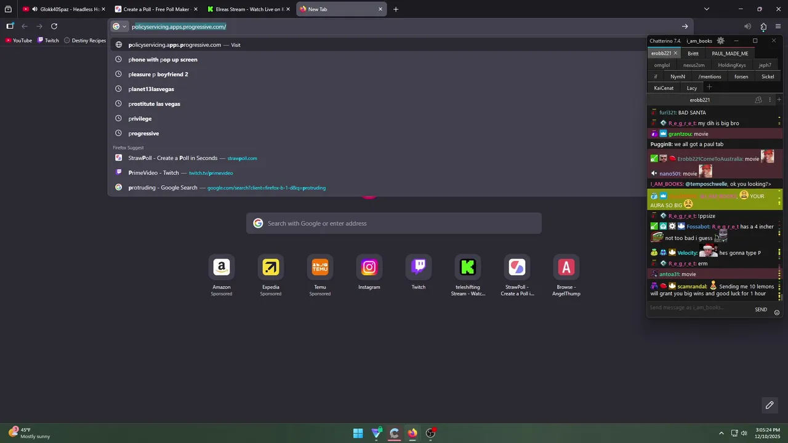Select 'planet13lasvegas' history suggestion
Viewport: 788px width, 443px height.
[377, 89]
